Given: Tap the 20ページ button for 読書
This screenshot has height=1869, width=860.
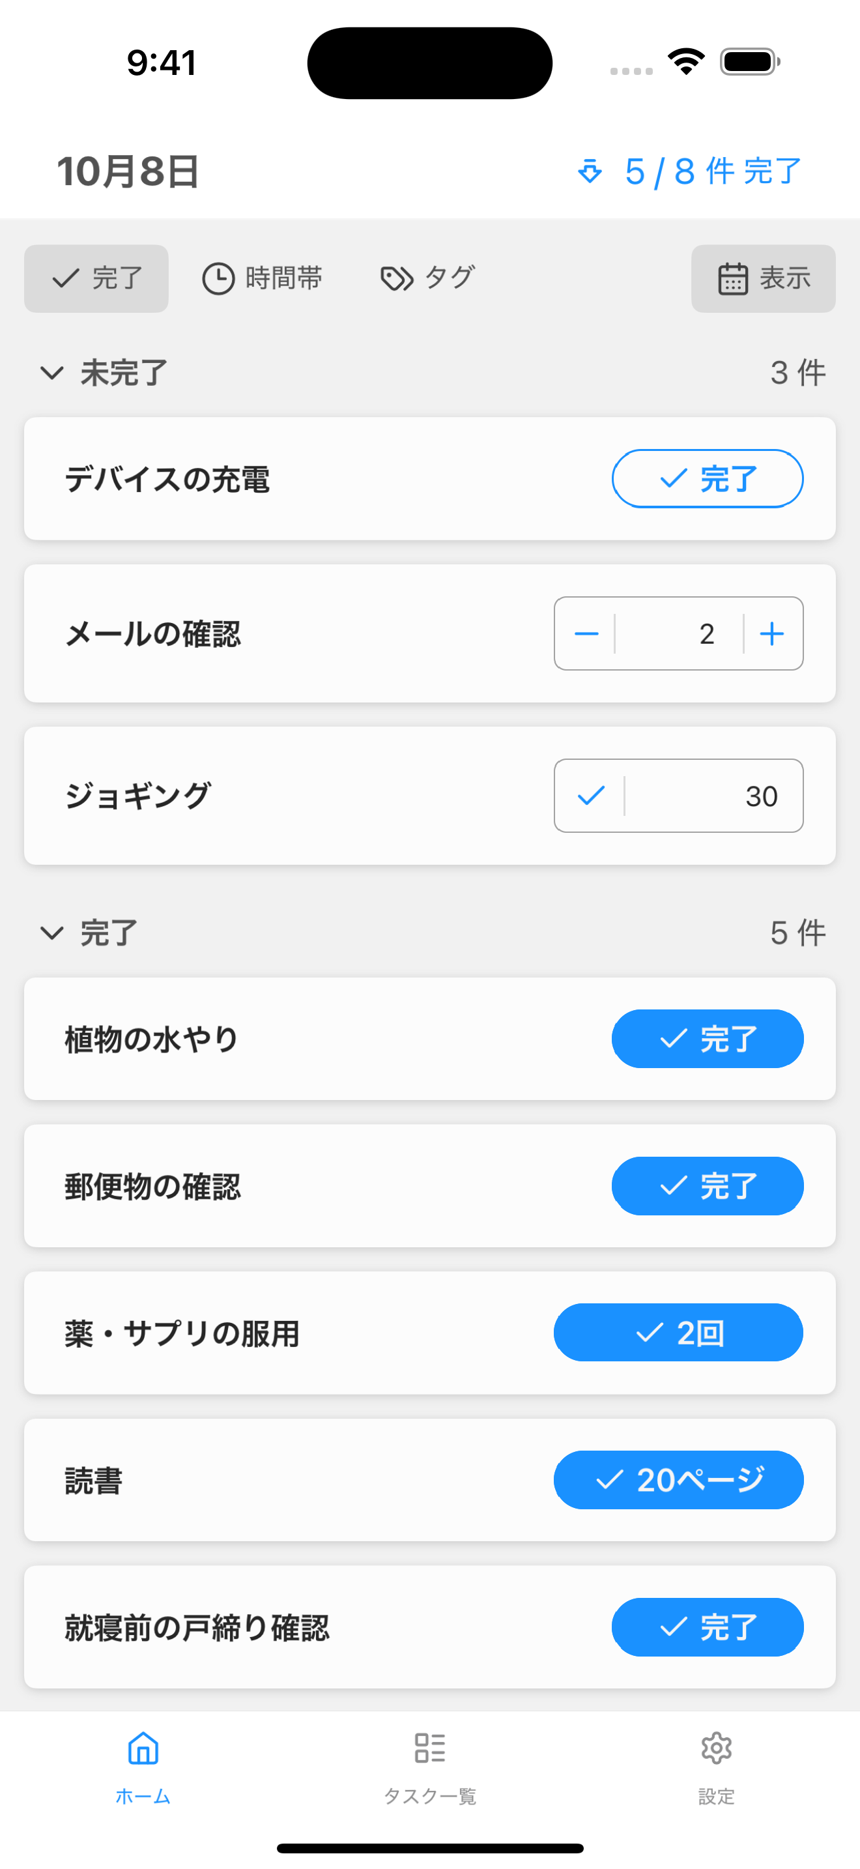Looking at the screenshot, I should [x=678, y=1480].
